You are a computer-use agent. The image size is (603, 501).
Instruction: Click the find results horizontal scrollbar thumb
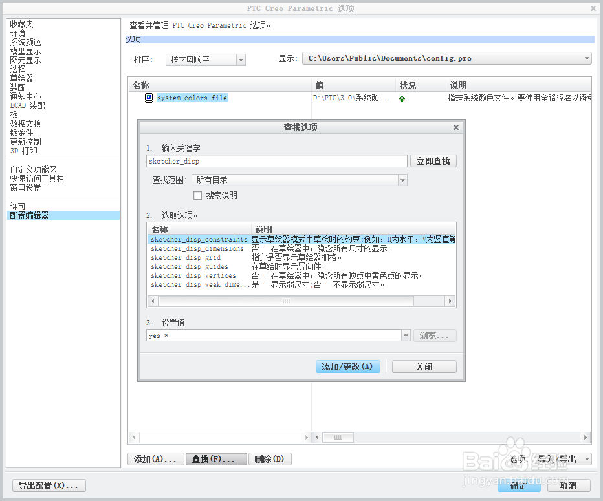click(286, 301)
